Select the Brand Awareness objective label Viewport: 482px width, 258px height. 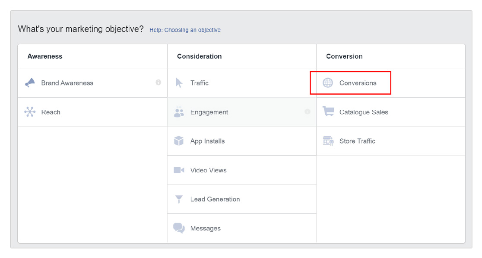67,83
